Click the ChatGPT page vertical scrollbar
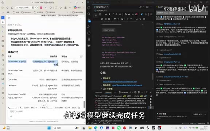 (x=84, y=104)
